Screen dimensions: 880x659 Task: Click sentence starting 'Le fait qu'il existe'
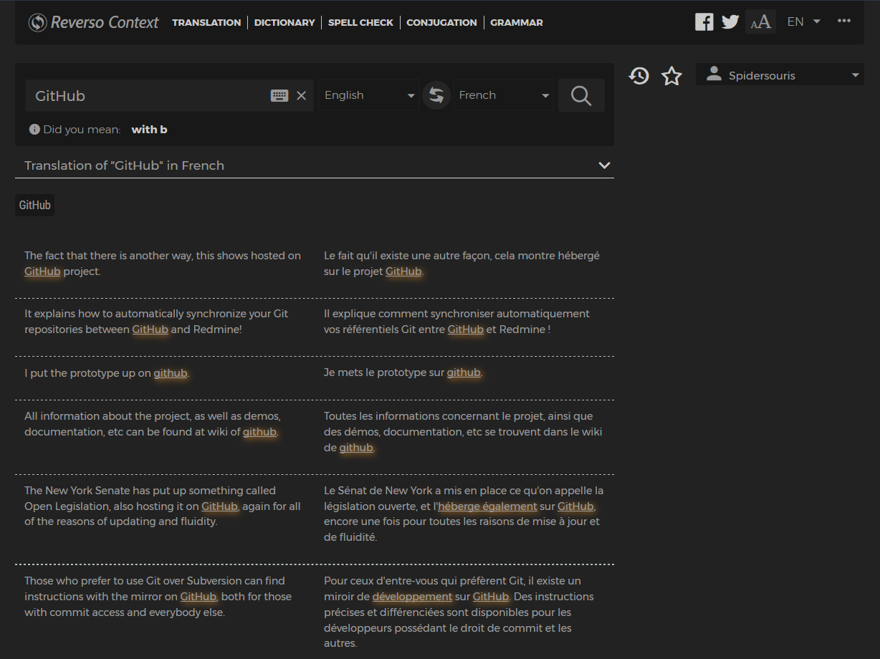(461, 264)
